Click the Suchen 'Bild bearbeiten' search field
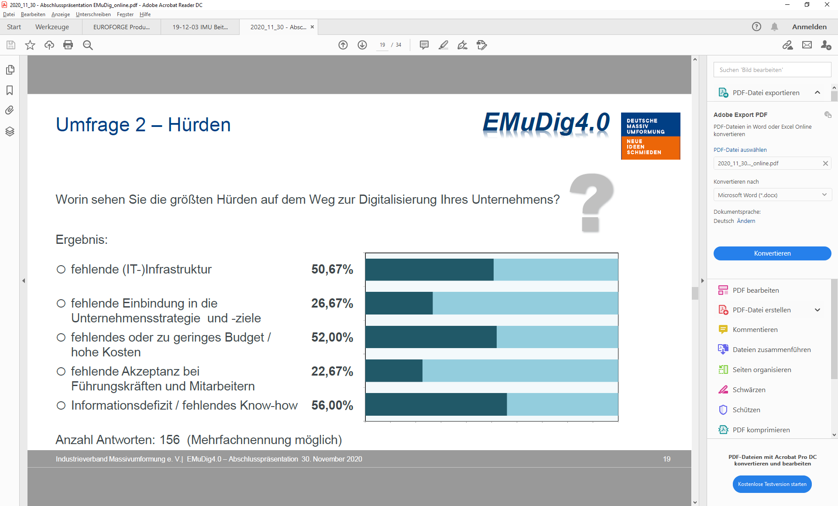The height and width of the screenshot is (506, 838). click(x=772, y=70)
